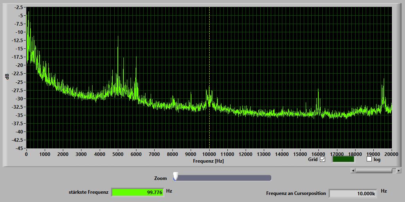Click the horizontal scrollbar right arrow
Screen dimensions: 405x202
399,170
